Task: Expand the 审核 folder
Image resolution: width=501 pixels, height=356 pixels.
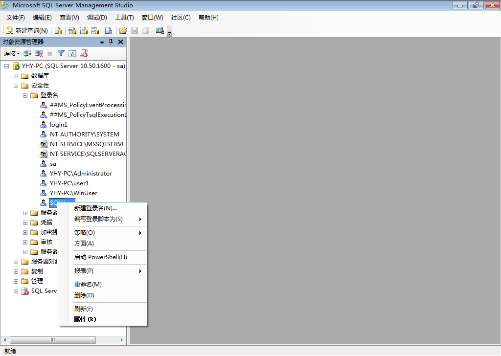Action: (25, 242)
